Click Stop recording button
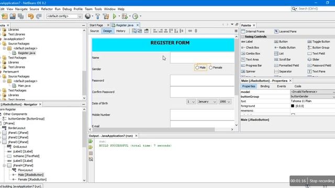 (x=321, y=181)
